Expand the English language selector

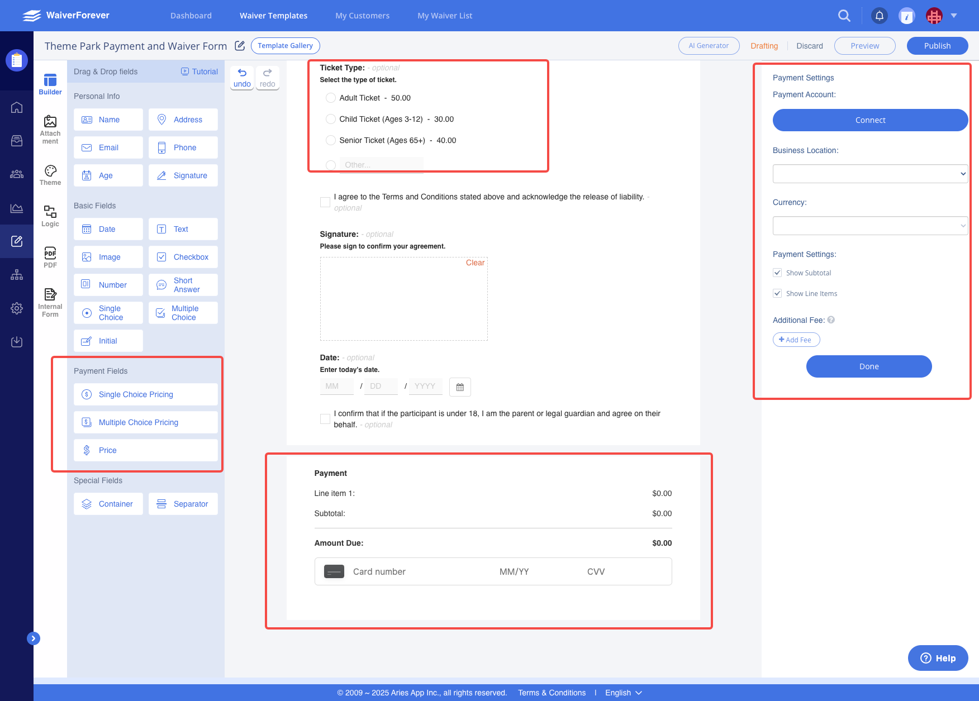click(623, 693)
